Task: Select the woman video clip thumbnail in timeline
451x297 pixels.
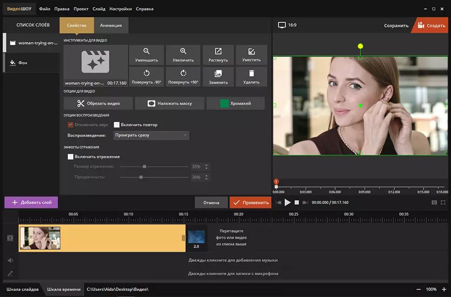Action: (40, 238)
